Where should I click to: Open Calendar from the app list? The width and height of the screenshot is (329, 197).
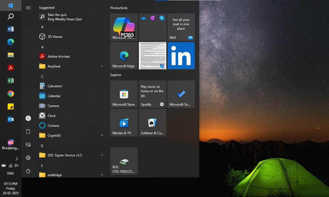tap(71, 96)
